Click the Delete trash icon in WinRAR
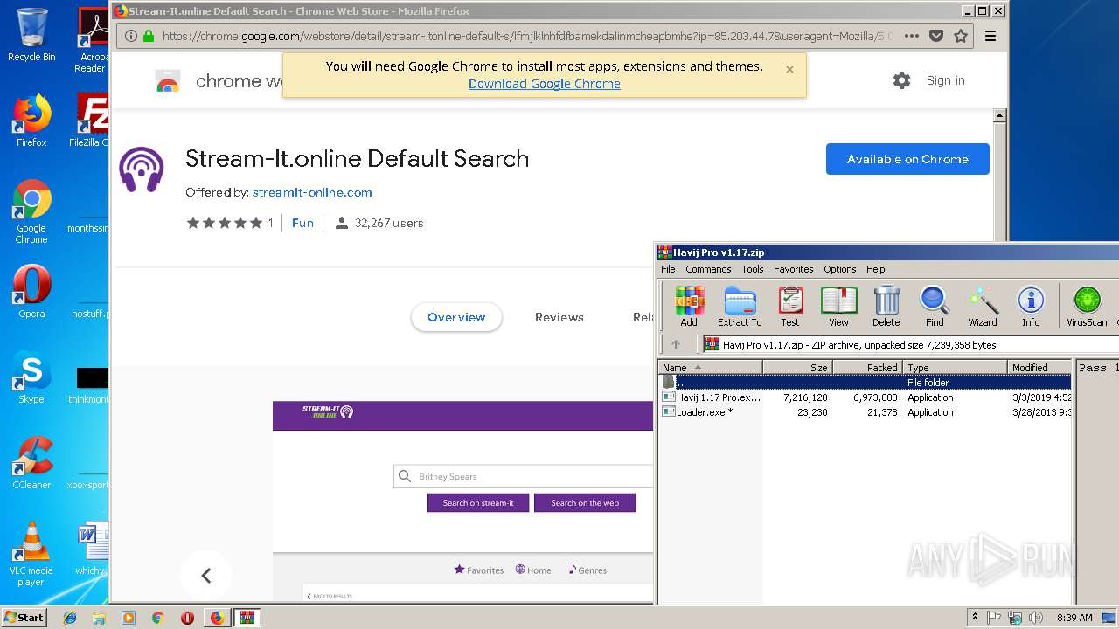Image resolution: width=1119 pixels, height=629 pixels. point(886,306)
